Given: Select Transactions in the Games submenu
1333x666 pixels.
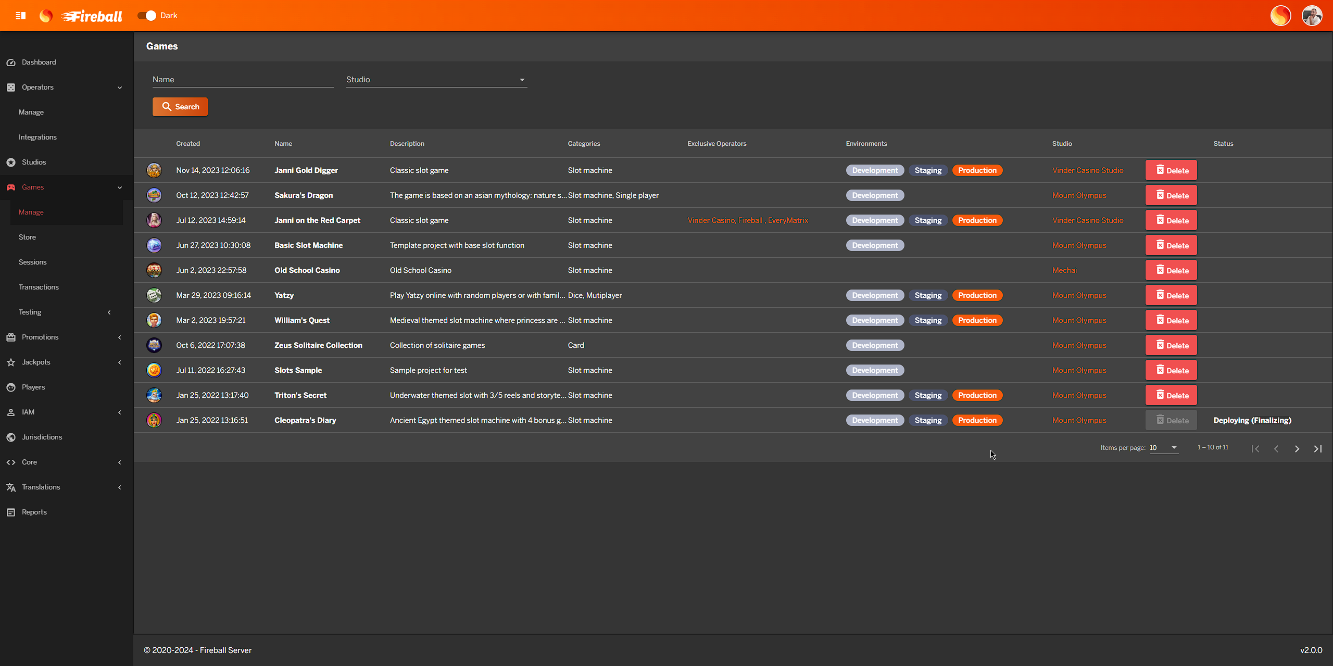Looking at the screenshot, I should coord(39,287).
